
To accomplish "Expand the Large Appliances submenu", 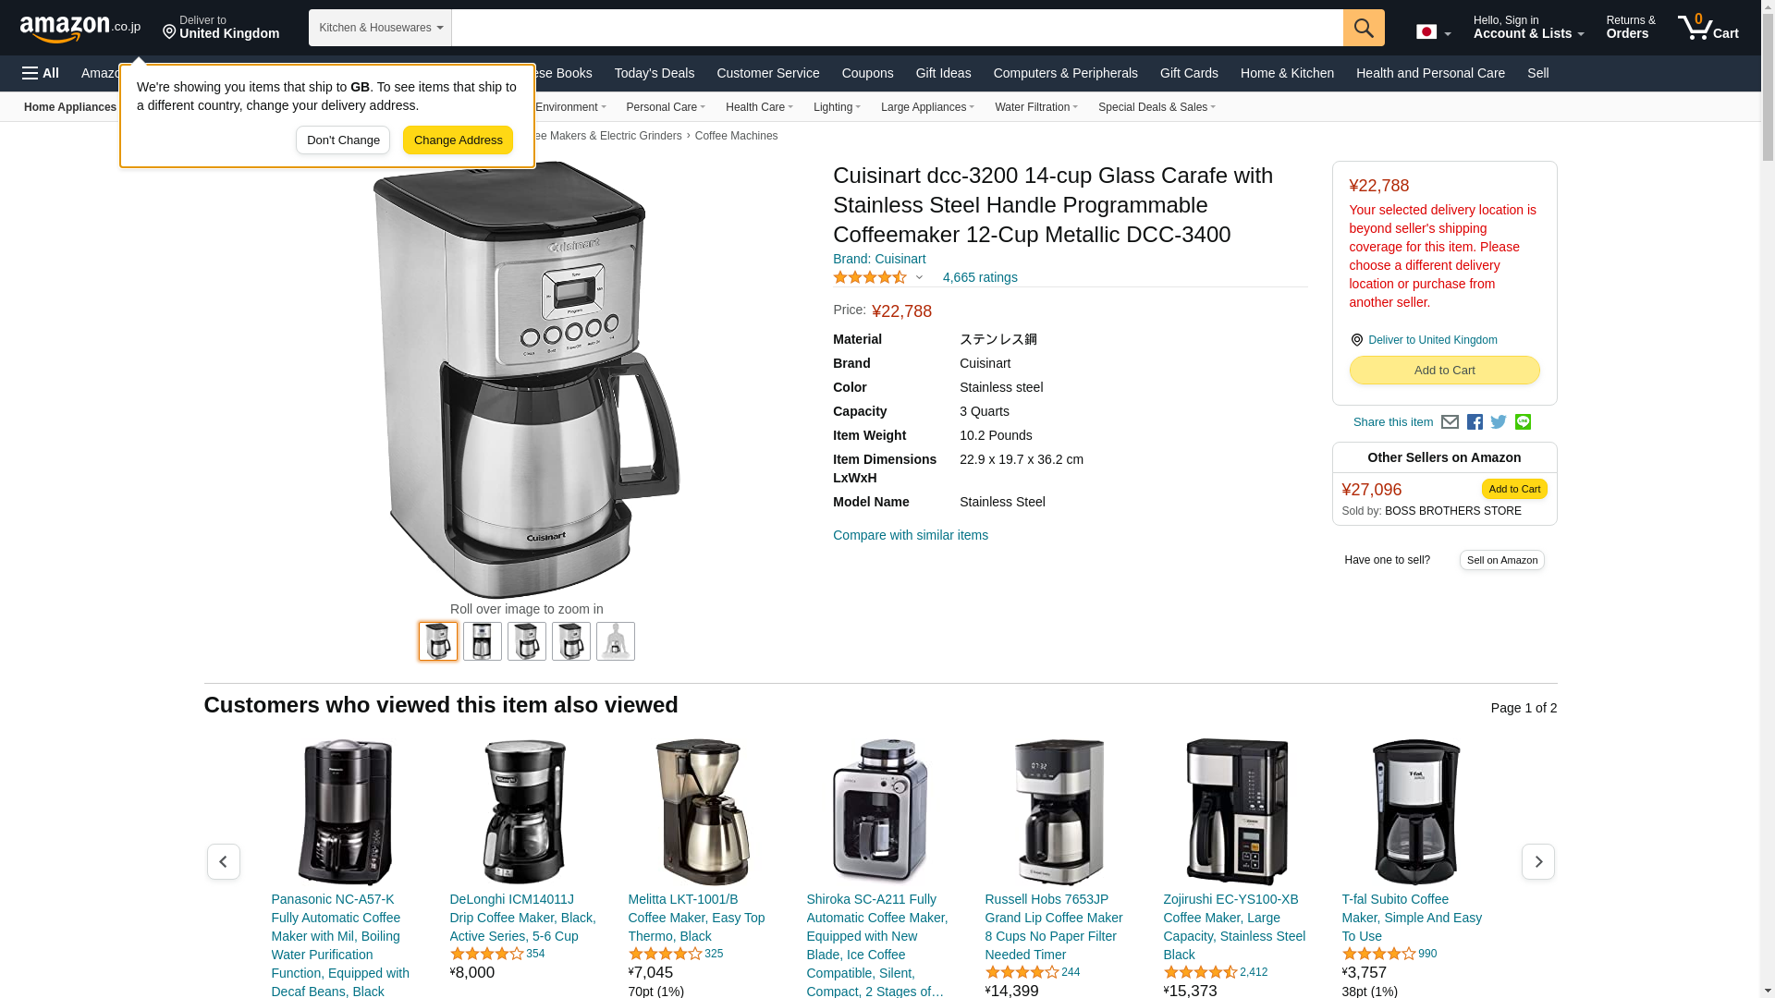I will click(927, 107).
